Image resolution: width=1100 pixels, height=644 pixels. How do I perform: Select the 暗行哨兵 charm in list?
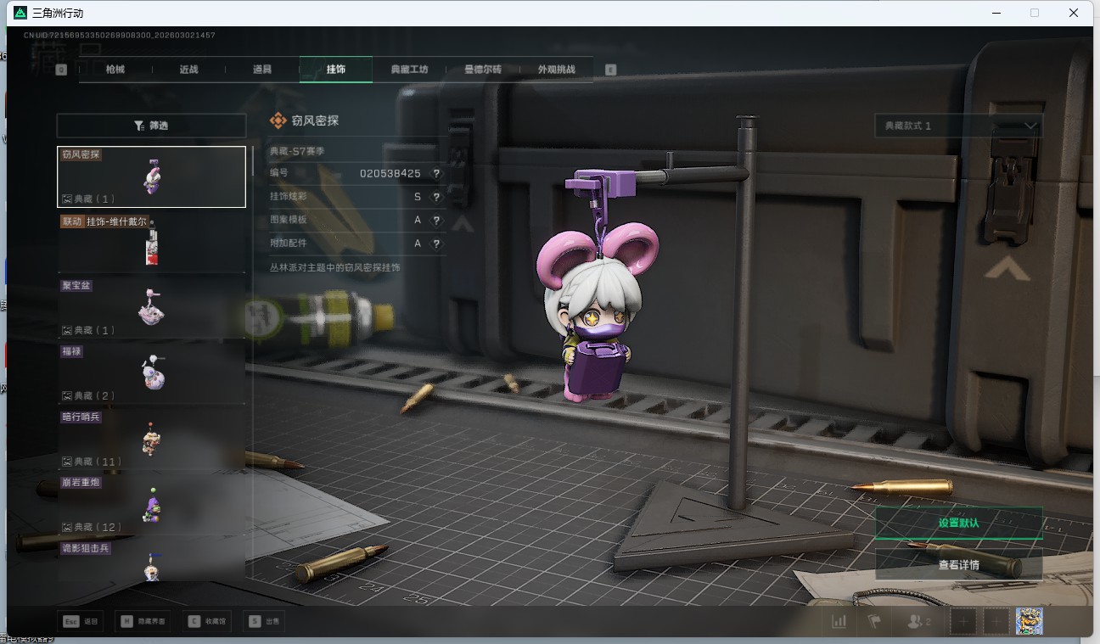point(151,439)
